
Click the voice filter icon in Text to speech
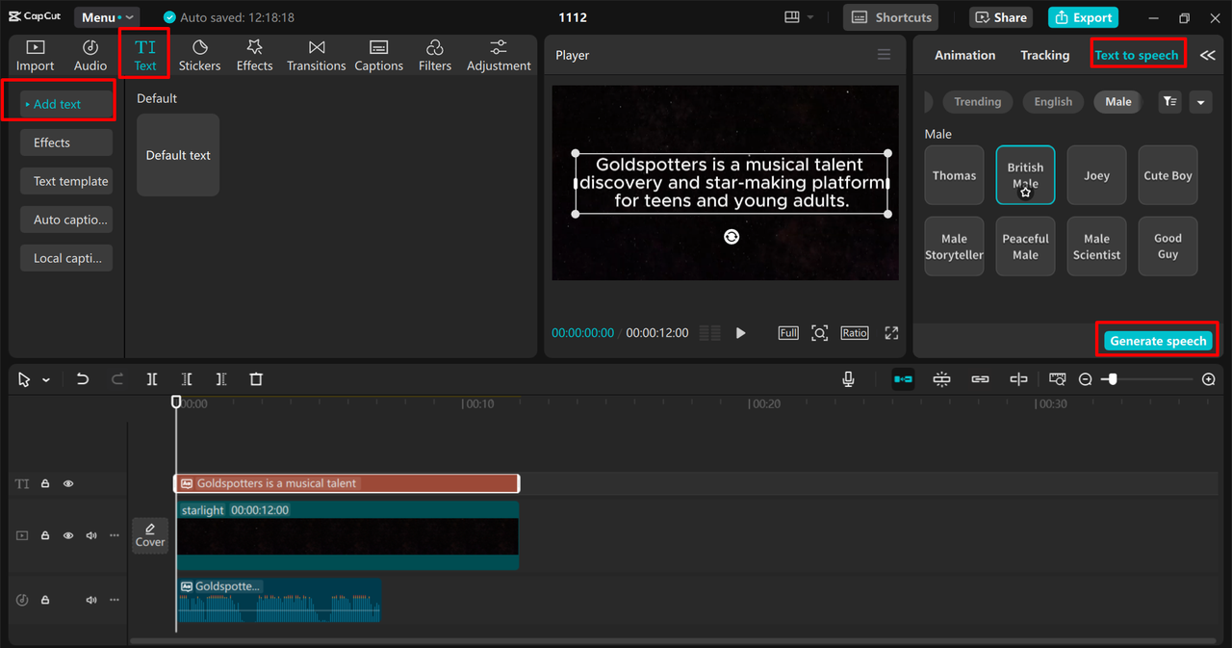(x=1169, y=101)
